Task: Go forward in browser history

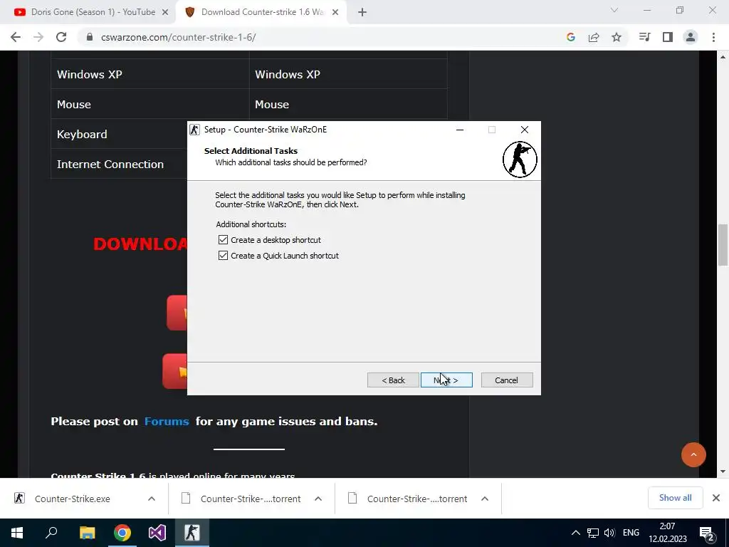Action: coord(38,37)
